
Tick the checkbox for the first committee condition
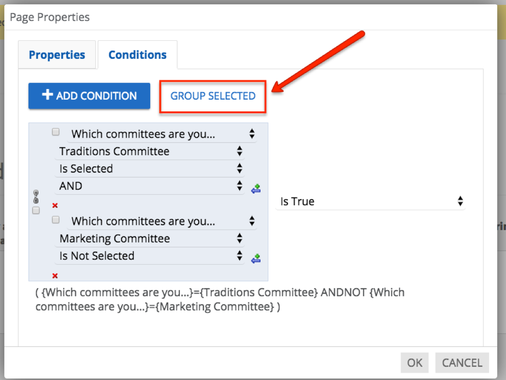56,132
